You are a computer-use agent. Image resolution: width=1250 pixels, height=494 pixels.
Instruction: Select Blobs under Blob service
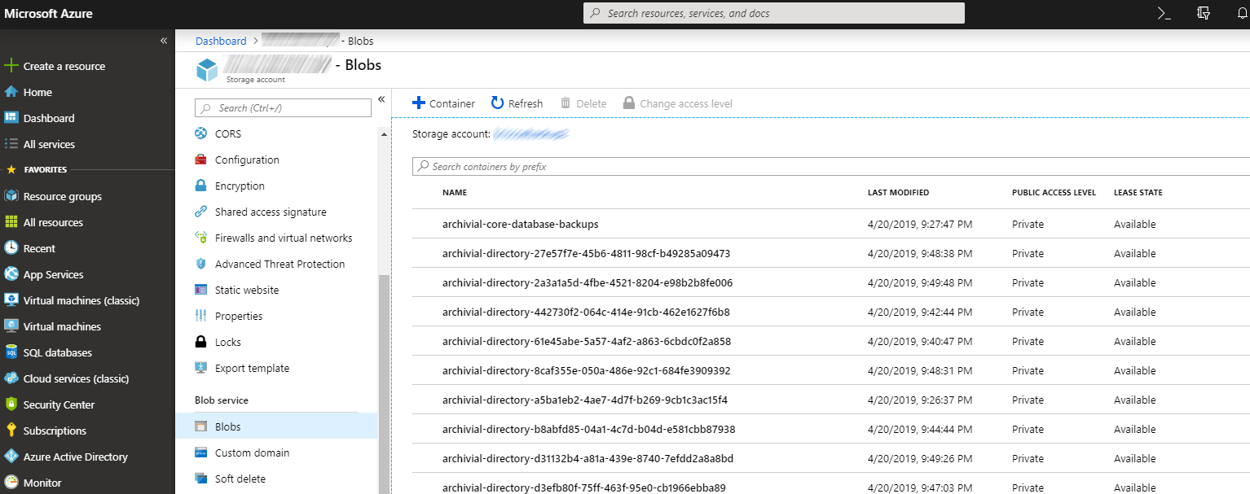(276, 426)
